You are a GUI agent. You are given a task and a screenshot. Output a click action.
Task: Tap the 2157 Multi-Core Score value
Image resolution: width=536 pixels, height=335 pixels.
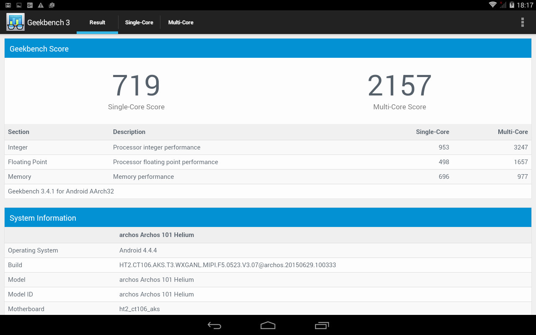(x=399, y=86)
